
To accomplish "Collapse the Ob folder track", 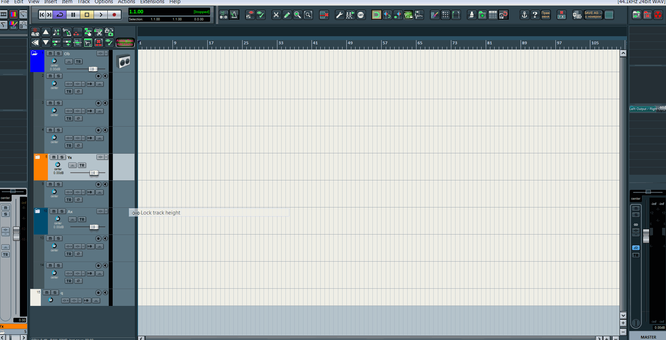I will tap(34, 53).
